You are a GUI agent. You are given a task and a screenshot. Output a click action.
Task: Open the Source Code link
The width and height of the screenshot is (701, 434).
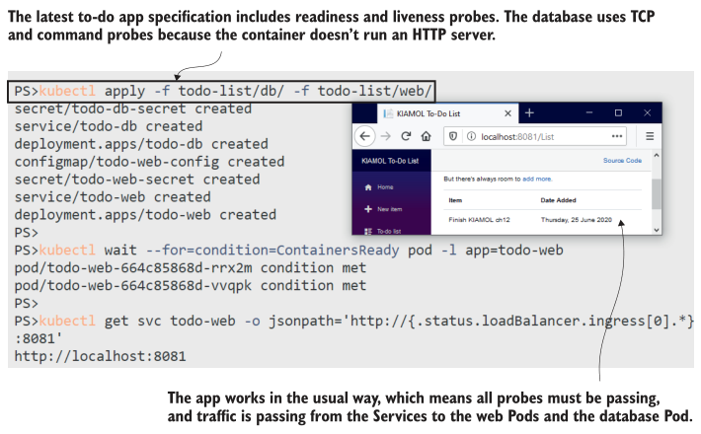[x=622, y=160]
